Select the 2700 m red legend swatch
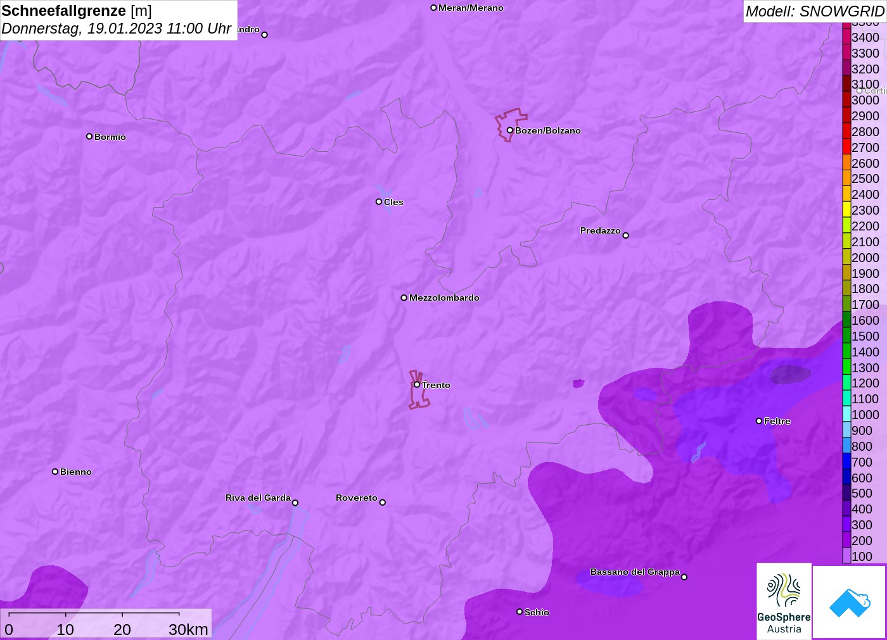887x640 pixels. pos(846,147)
